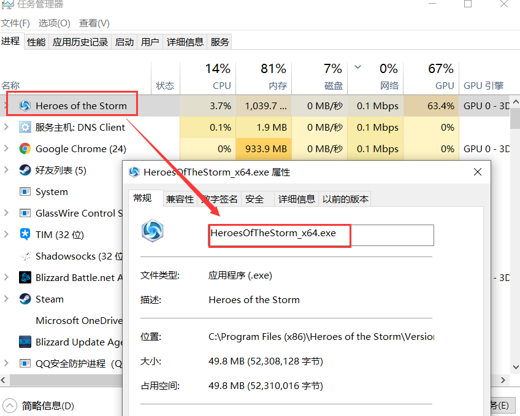Click the DNS Client service gear icon
Viewport: 520px width, 416px height.
point(25,128)
